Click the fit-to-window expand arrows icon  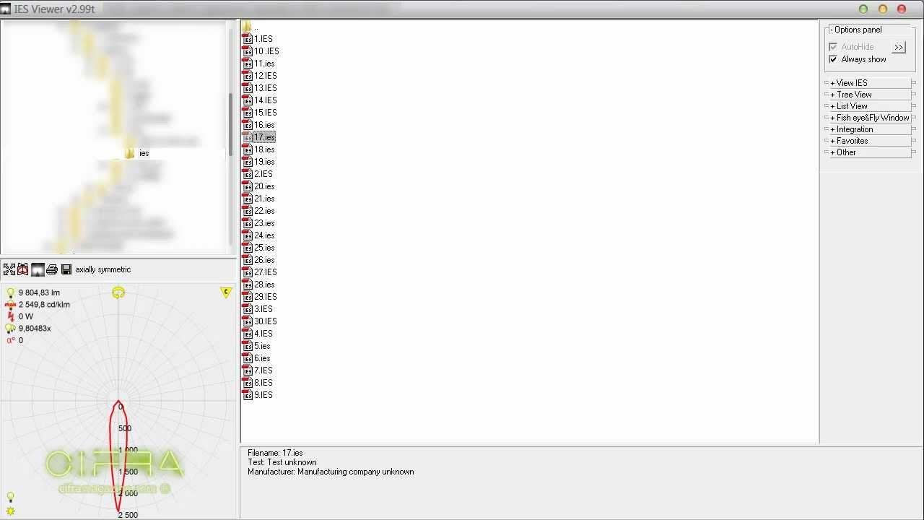[9, 269]
